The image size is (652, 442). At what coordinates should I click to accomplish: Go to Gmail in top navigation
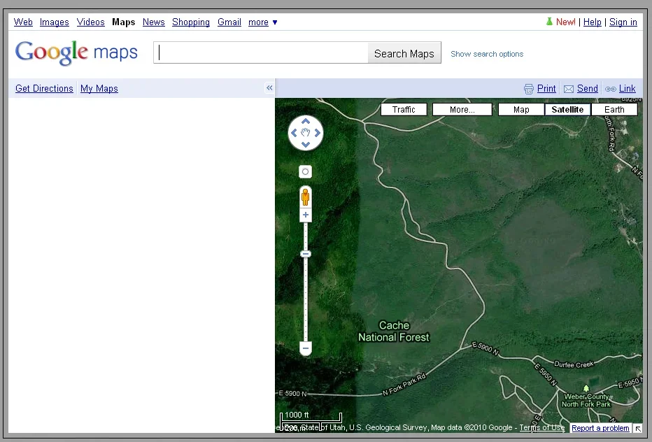coord(229,22)
